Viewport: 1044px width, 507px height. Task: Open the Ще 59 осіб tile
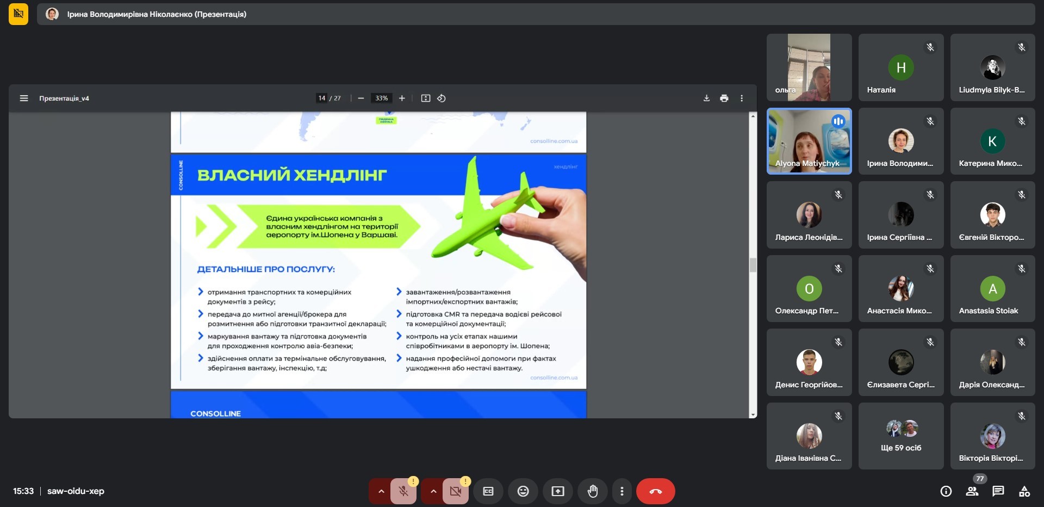point(901,436)
